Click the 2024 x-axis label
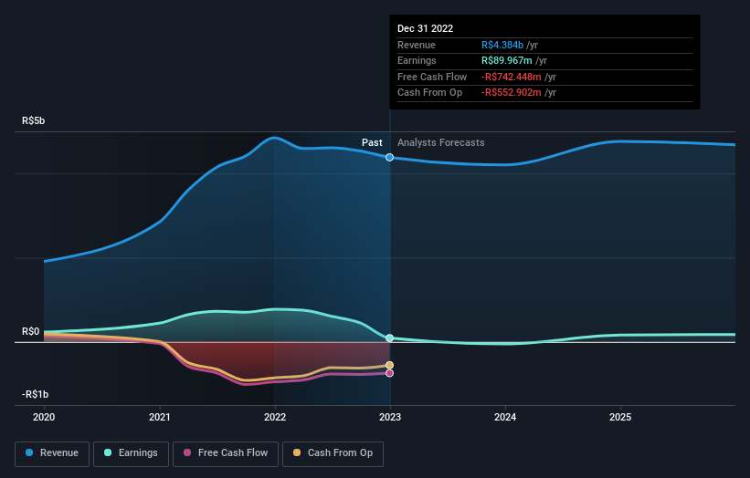 pos(505,417)
